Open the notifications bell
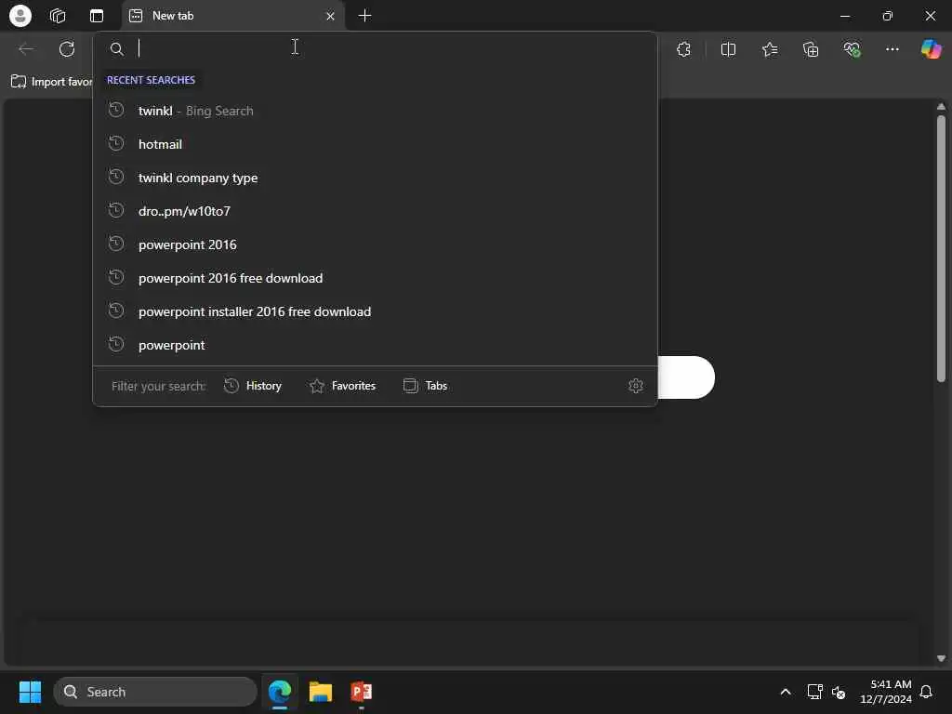Screen dimensions: 952x714 pos(926,692)
